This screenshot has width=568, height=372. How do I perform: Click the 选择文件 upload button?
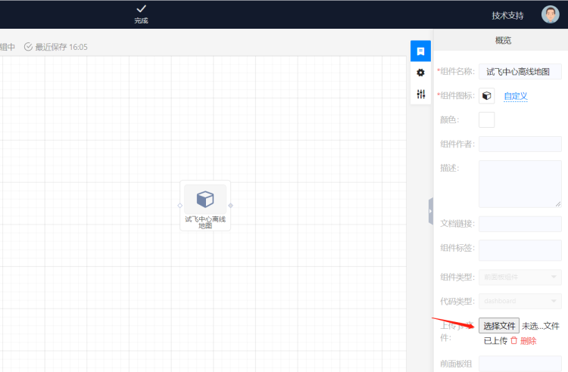click(x=499, y=326)
